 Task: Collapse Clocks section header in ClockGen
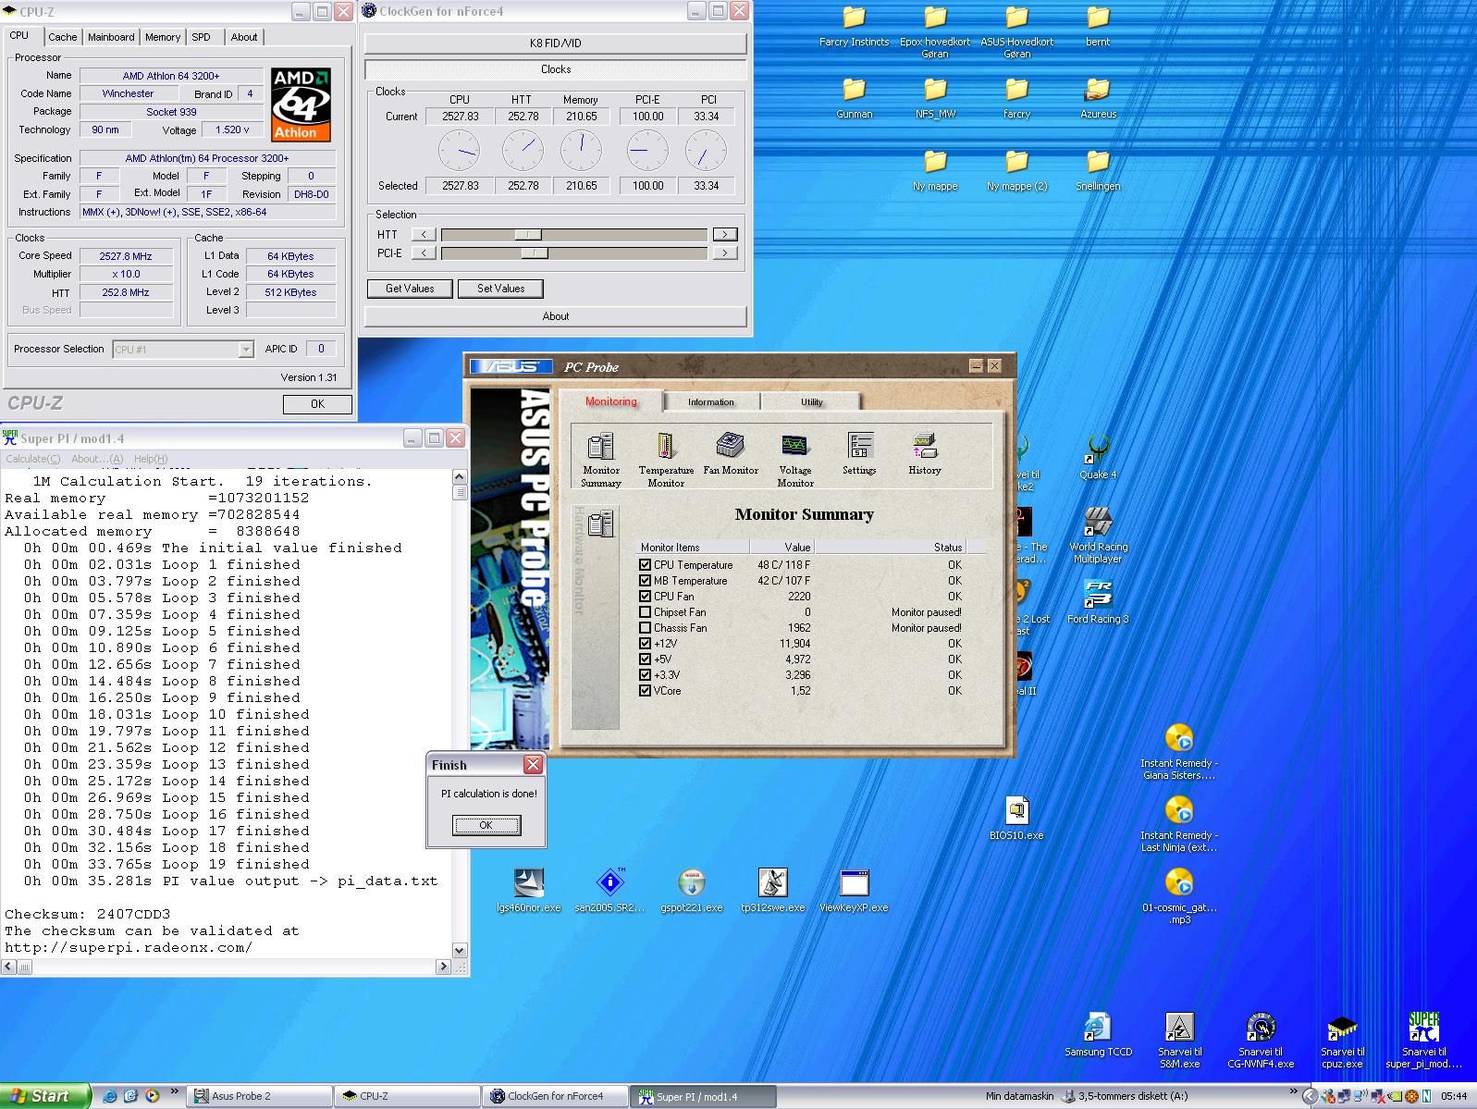coord(555,69)
